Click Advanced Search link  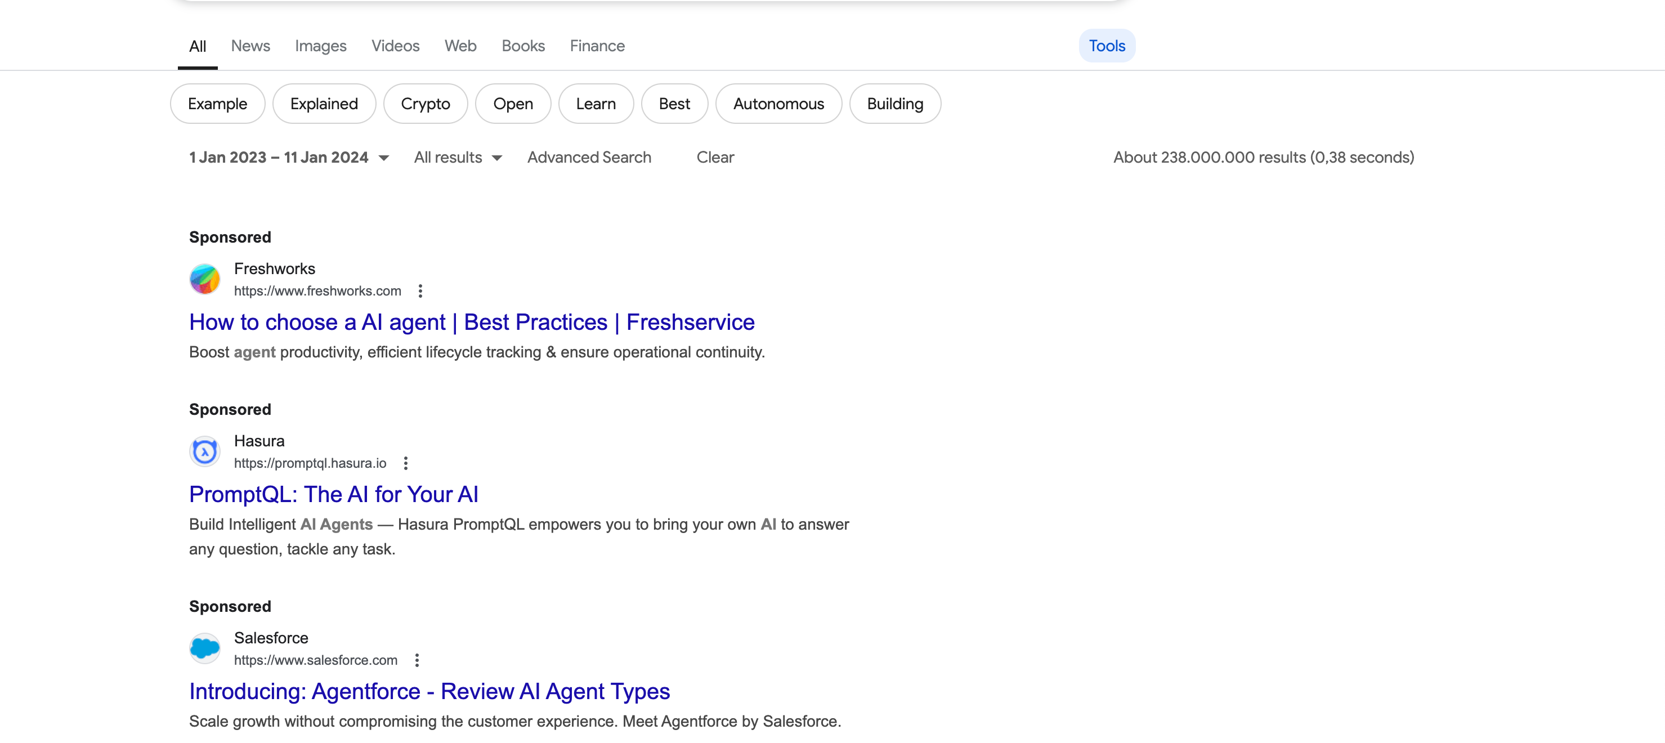tap(589, 158)
